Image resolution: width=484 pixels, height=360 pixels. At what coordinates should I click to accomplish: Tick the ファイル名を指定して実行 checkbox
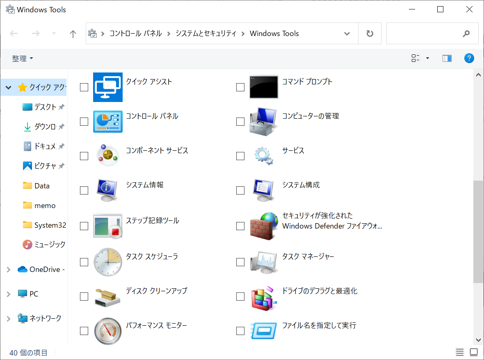[x=240, y=331]
